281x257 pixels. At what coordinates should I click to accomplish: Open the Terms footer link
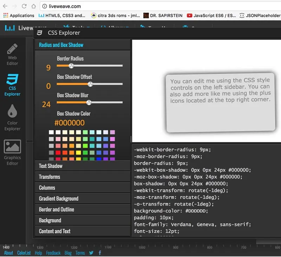point(80,253)
